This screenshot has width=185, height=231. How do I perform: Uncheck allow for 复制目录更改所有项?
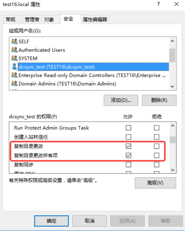pyautogui.click(x=128, y=155)
